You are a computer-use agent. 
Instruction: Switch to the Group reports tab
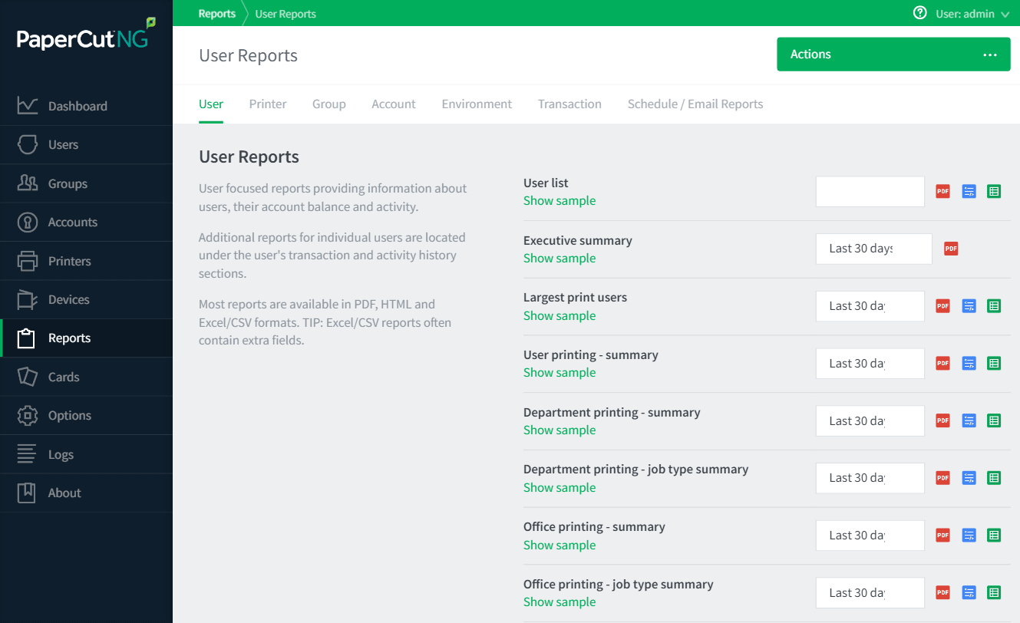[329, 104]
